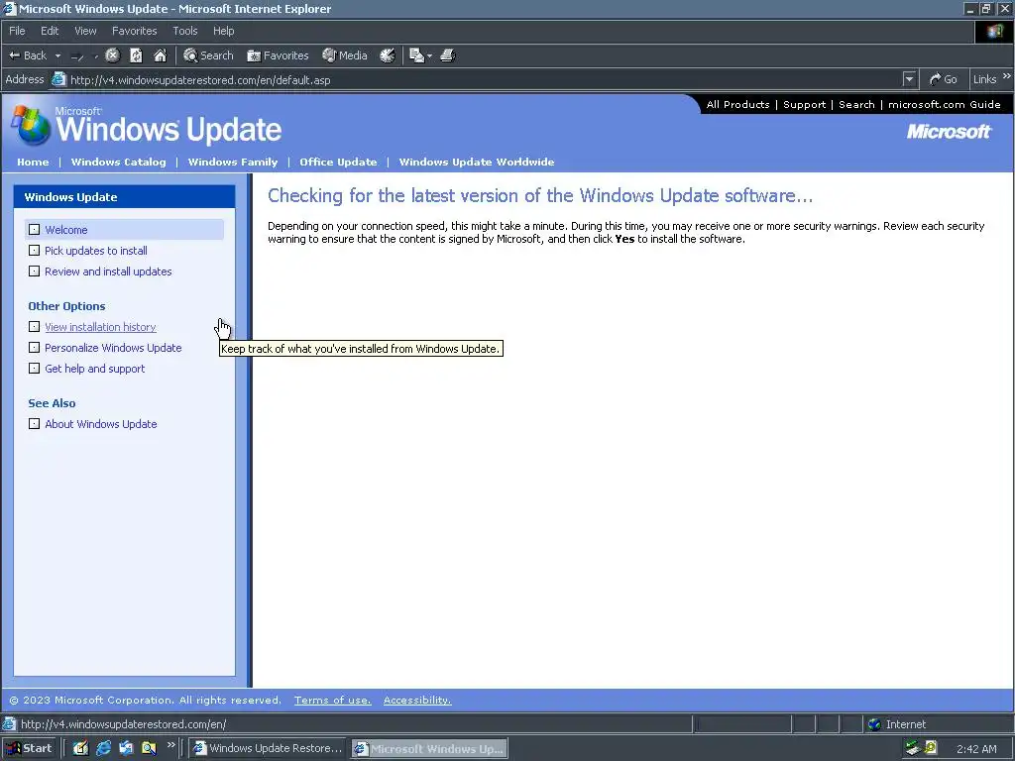Click the page icon in the address bar
Viewport: 1015px width, 761px height.
pos(58,79)
